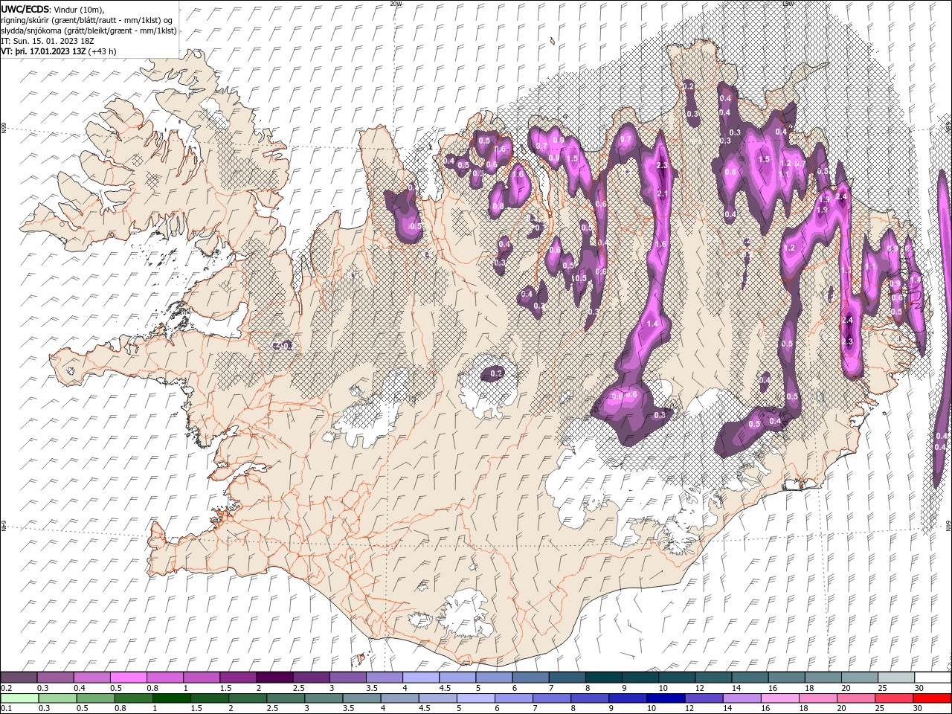Image resolution: width=952 pixels, height=714 pixels.
Task: Click the 10–12 deep blue rain swatch
Action: coord(664,698)
